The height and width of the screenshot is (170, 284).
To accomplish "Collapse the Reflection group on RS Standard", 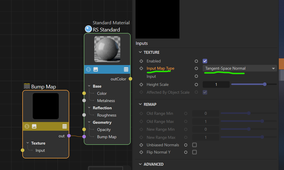I will (x=89, y=108).
